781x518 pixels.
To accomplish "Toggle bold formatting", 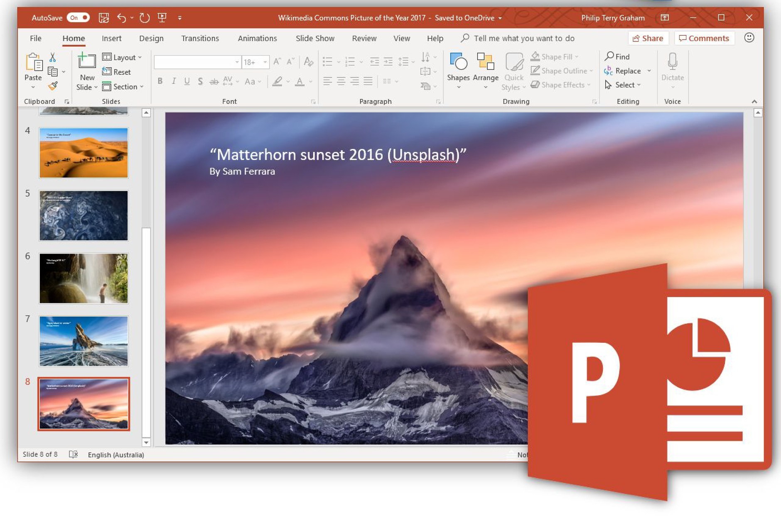I will (x=160, y=81).
